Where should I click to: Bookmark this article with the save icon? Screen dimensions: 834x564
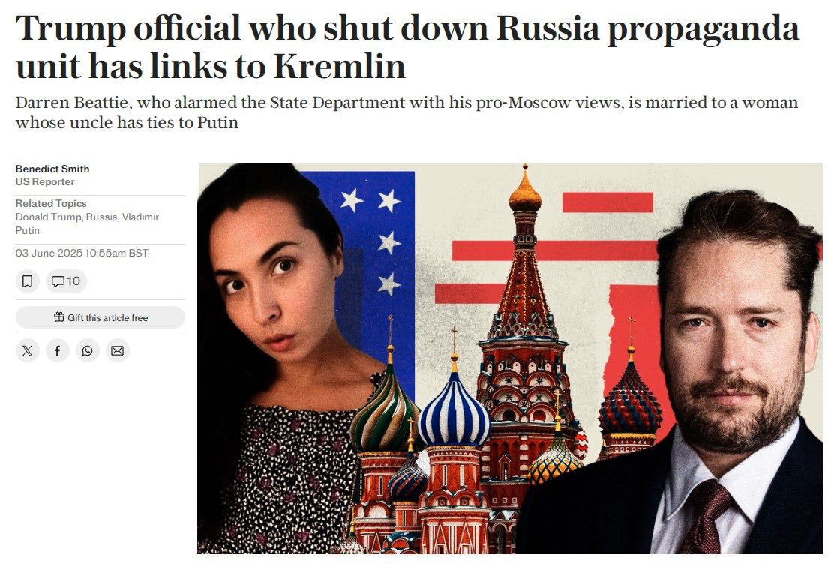[27, 281]
